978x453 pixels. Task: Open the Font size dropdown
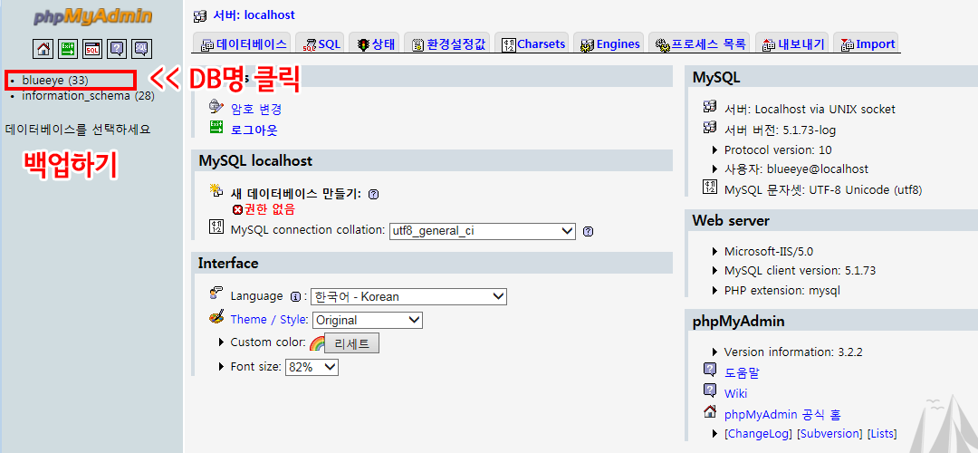[x=312, y=367]
